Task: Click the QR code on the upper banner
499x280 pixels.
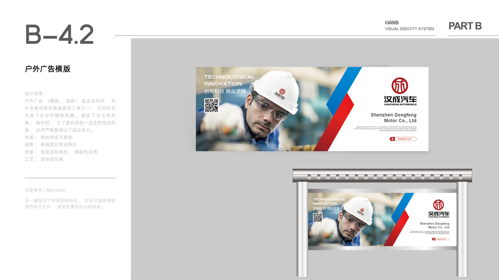Action: click(x=211, y=105)
